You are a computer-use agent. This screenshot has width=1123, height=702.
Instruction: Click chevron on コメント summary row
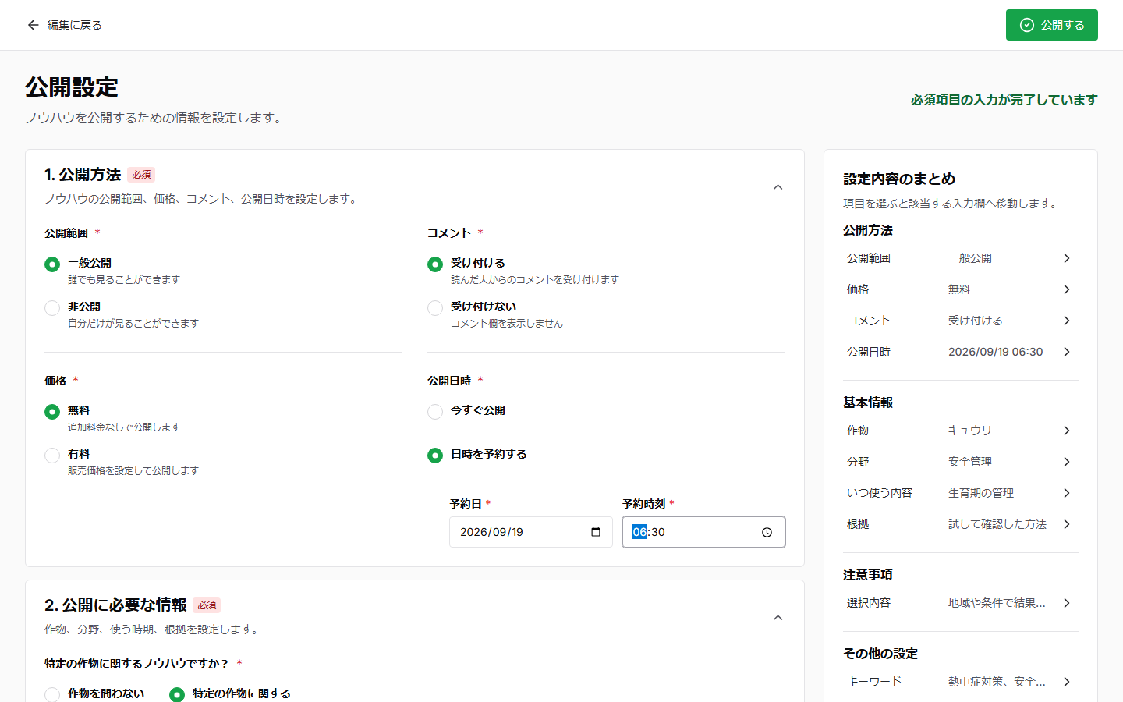pos(1067,321)
